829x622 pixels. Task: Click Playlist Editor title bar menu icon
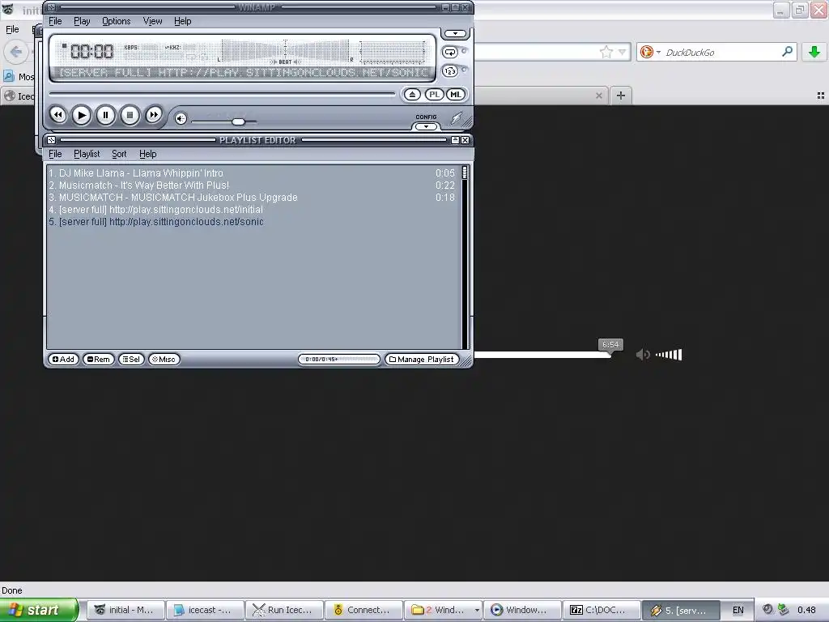point(51,140)
